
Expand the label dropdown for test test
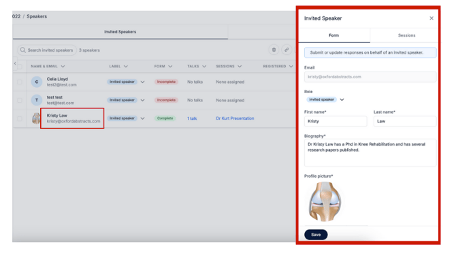142,100
